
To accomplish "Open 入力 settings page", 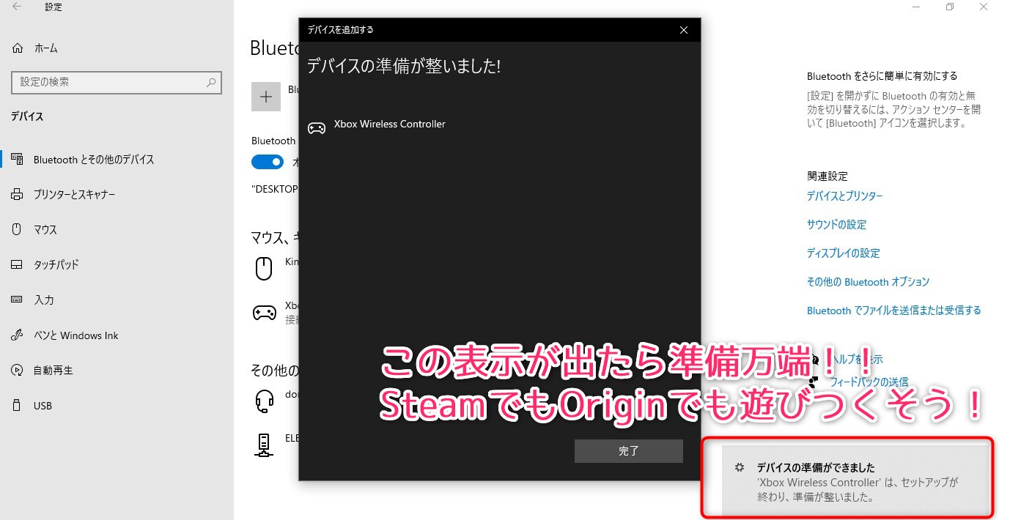I will (44, 300).
